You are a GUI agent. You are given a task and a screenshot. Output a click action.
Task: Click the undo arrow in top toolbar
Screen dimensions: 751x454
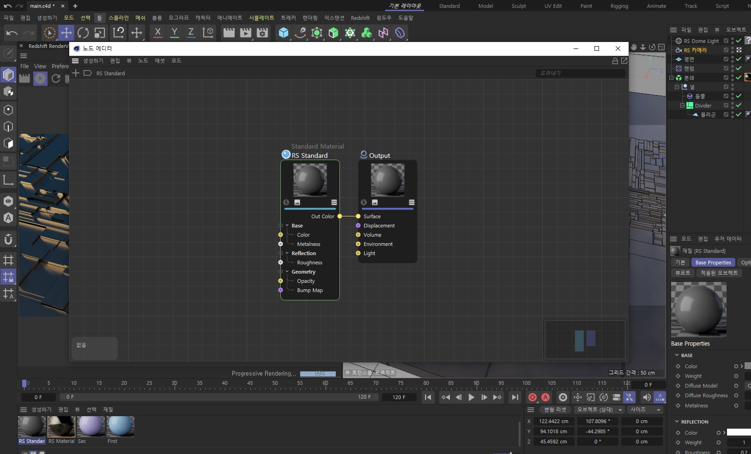point(12,33)
